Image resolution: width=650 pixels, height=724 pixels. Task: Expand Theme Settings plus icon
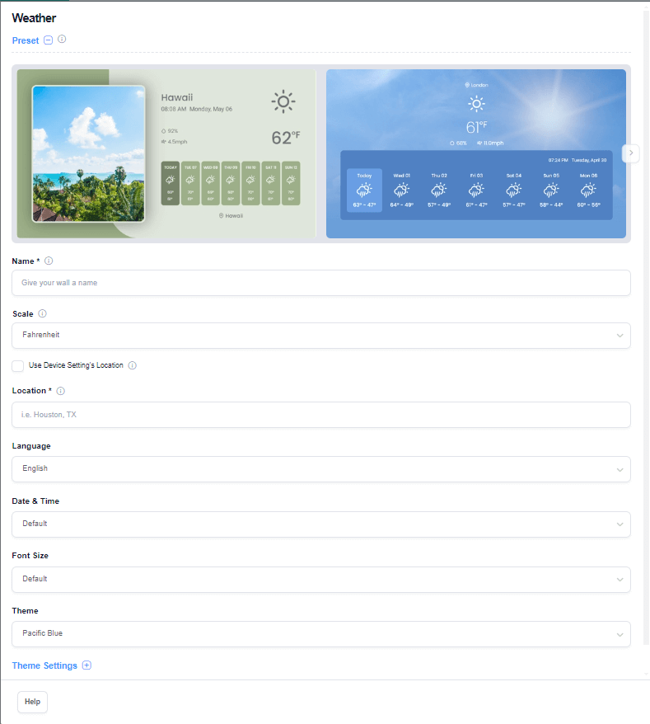pyautogui.click(x=87, y=665)
